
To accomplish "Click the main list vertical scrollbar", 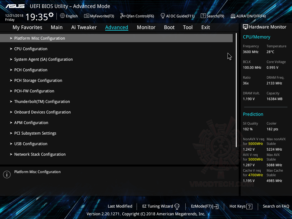I will tap(236, 90).
